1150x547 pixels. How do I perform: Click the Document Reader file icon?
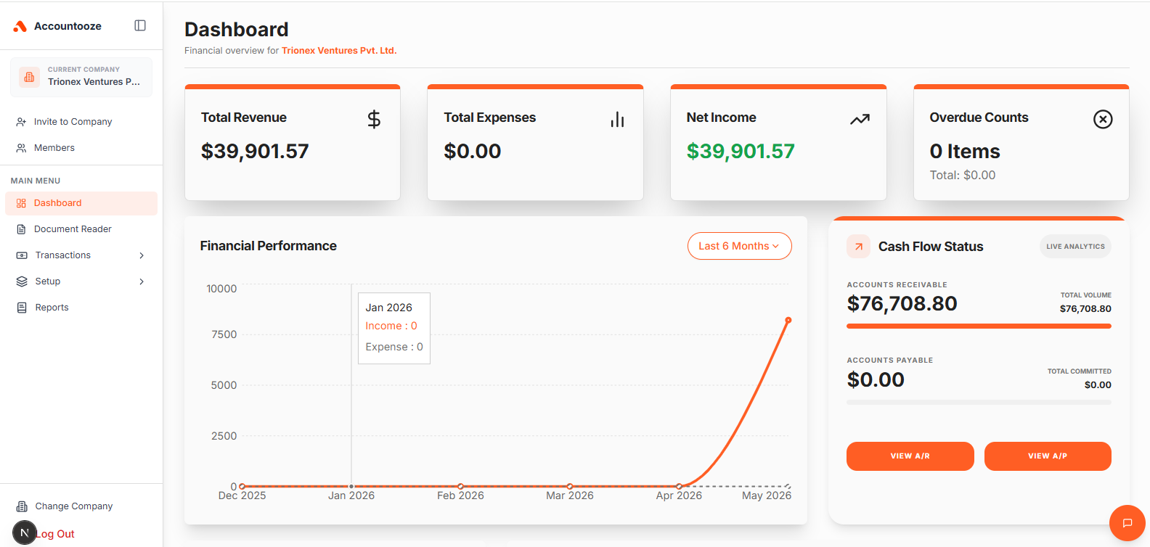point(21,229)
